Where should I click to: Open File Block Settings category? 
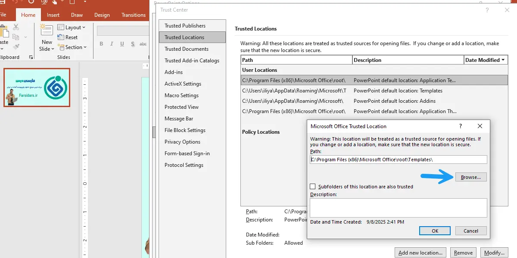tap(192, 130)
